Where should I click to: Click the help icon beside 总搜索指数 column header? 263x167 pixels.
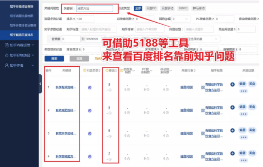point(122,71)
